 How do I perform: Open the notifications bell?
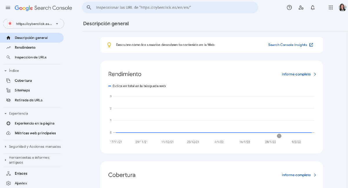pyautogui.click(x=313, y=8)
